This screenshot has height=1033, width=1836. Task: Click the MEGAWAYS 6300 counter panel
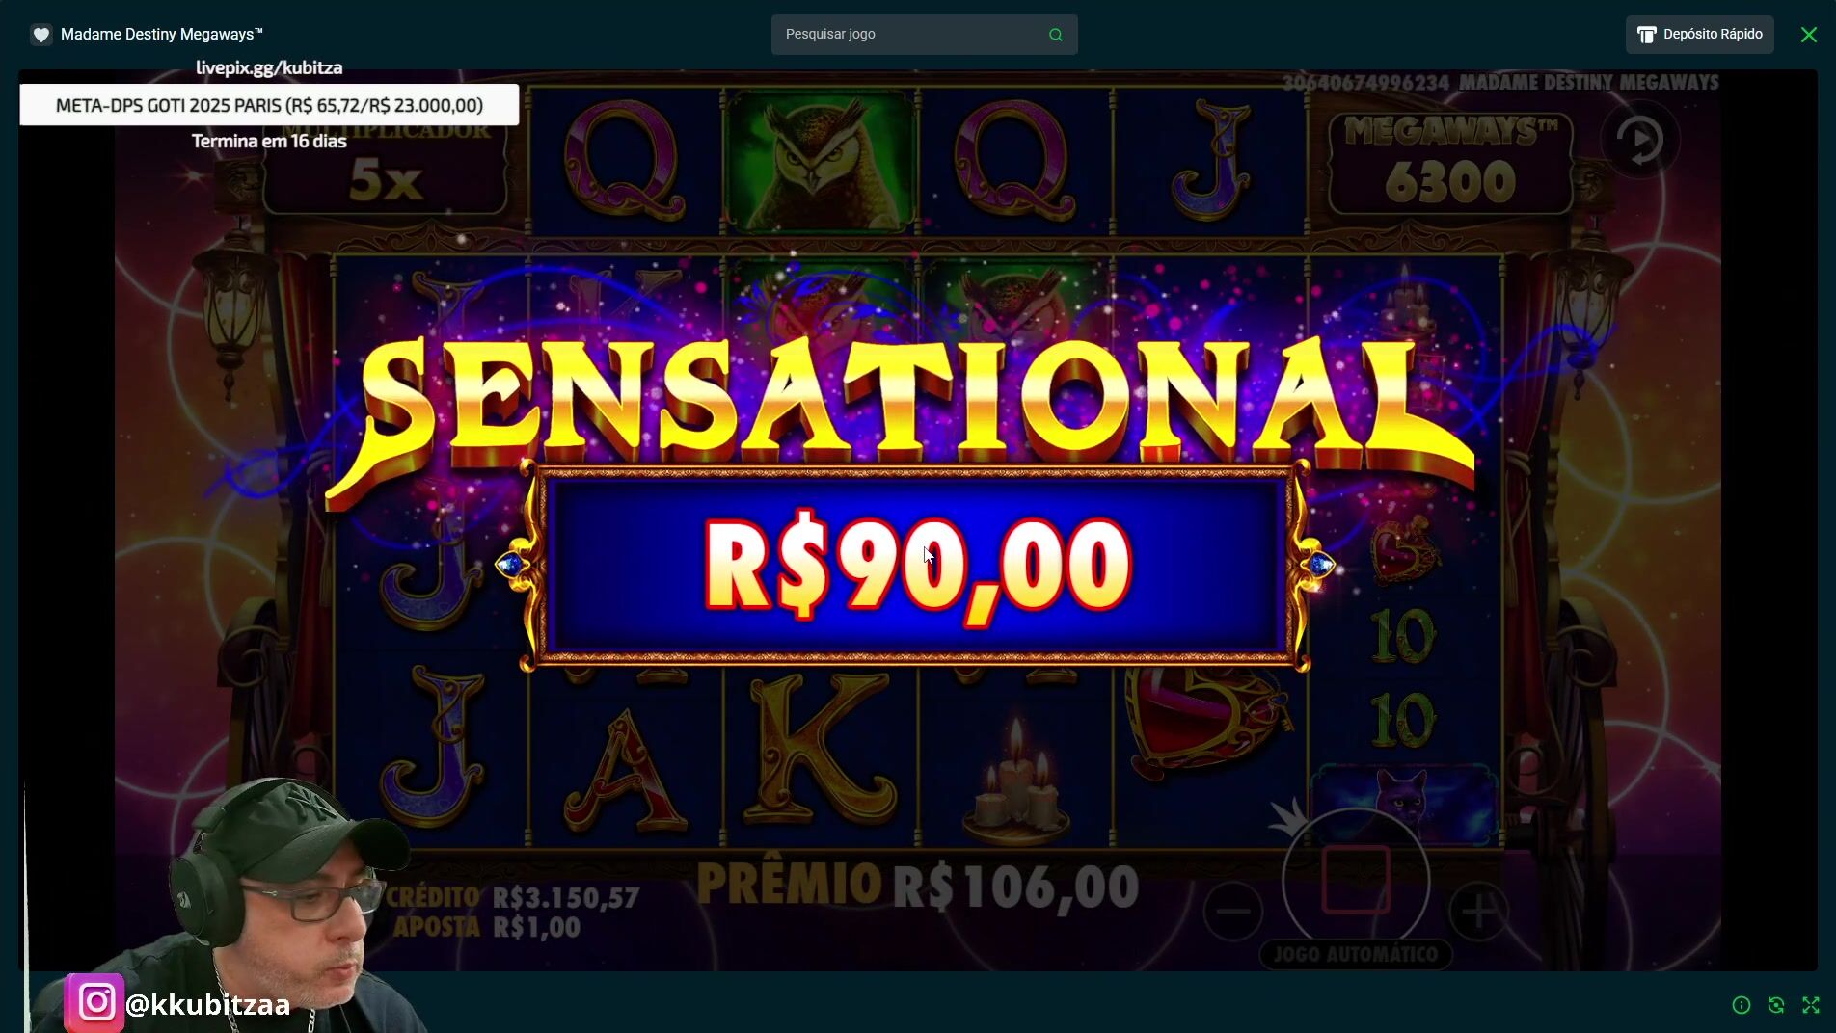[1450, 162]
